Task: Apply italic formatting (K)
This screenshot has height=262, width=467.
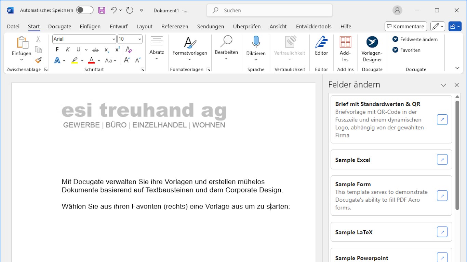Action: click(68, 50)
